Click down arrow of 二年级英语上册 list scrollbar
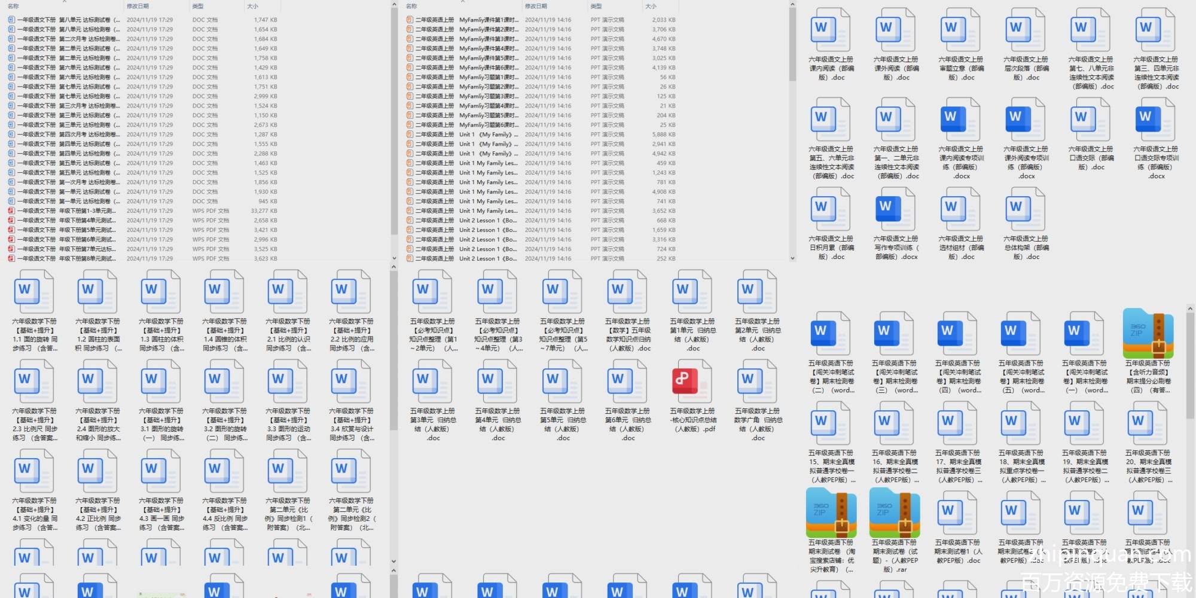This screenshot has width=1196, height=598. tap(792, 258)
